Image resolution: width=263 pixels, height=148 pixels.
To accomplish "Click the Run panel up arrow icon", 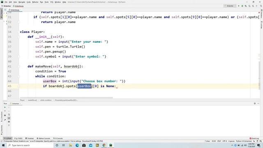I will coord(9,107).
